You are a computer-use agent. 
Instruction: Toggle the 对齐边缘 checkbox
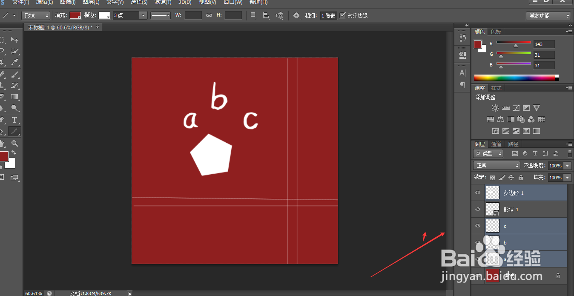343,15
